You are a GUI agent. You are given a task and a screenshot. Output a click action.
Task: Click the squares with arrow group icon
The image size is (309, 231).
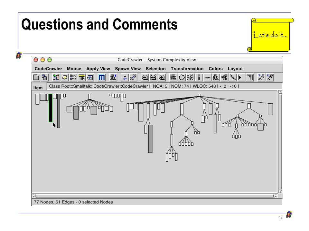(x=133, y=77)
